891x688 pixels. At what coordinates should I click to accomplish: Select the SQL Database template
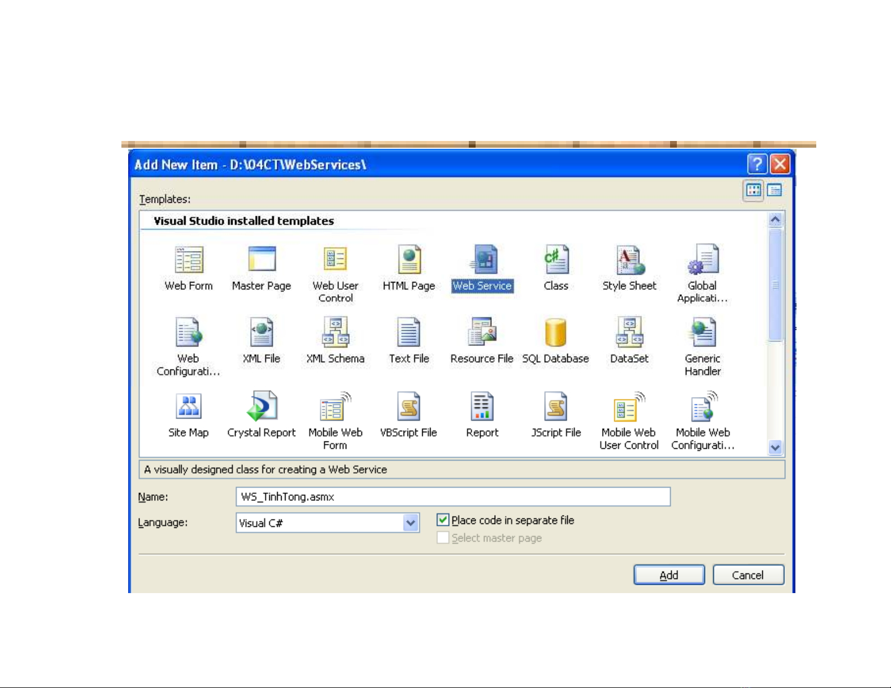pos(555,334)
